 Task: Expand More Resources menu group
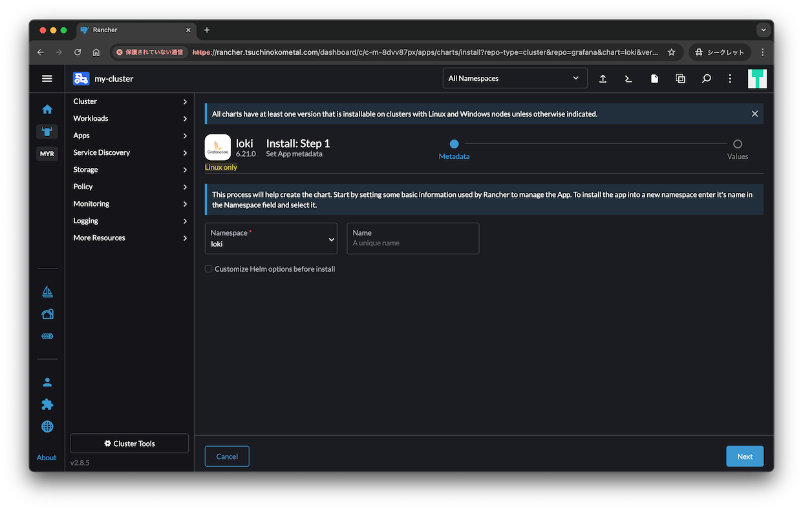(129, 238)
